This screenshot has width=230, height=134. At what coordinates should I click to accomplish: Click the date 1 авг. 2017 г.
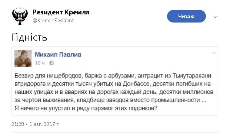tap(44, 124)
